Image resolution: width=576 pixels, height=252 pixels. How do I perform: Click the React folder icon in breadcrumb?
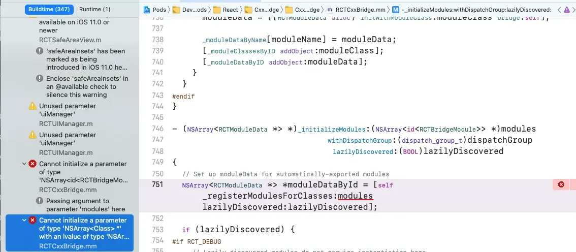[x=217, y=10]
